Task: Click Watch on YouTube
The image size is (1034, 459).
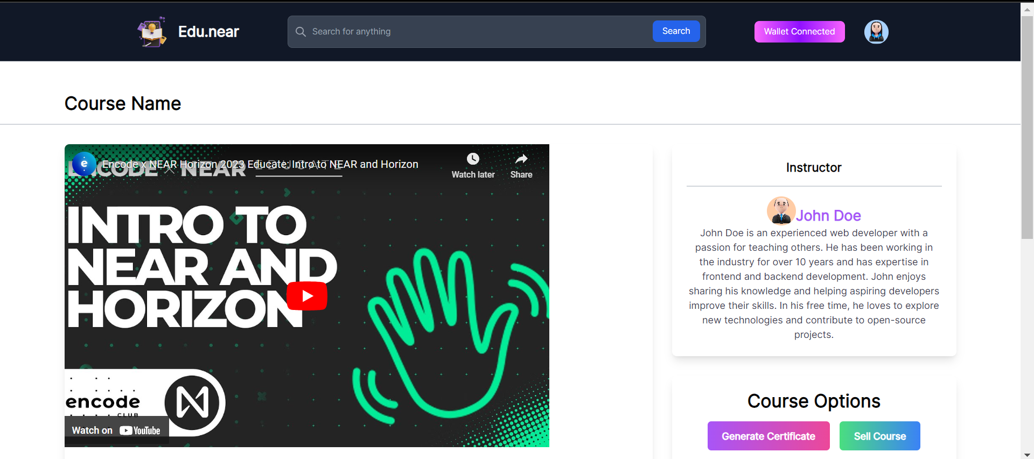Action: click(x=116, y=430)
